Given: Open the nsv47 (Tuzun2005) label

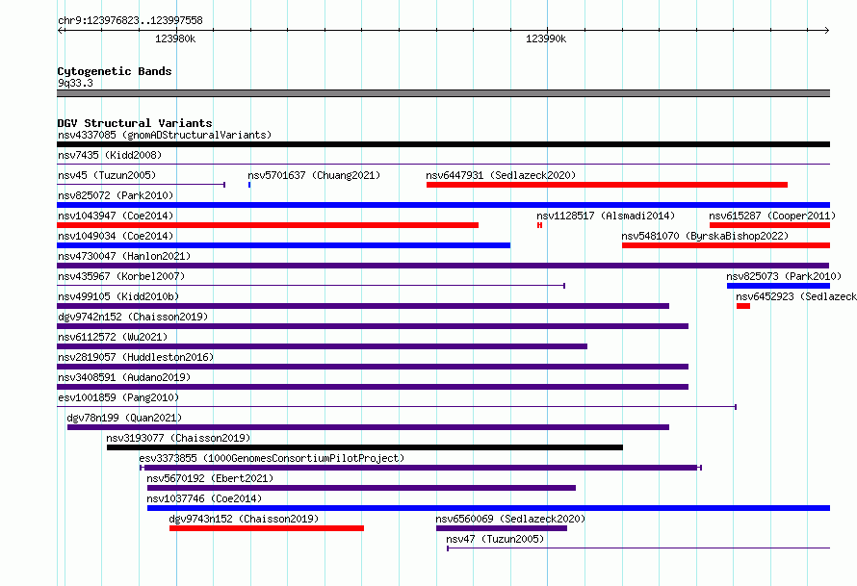Looking at the screenshot, I should point(495,539).
